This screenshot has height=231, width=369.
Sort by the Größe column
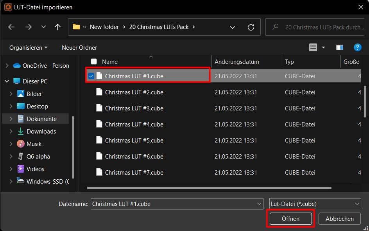pos(351,62)
